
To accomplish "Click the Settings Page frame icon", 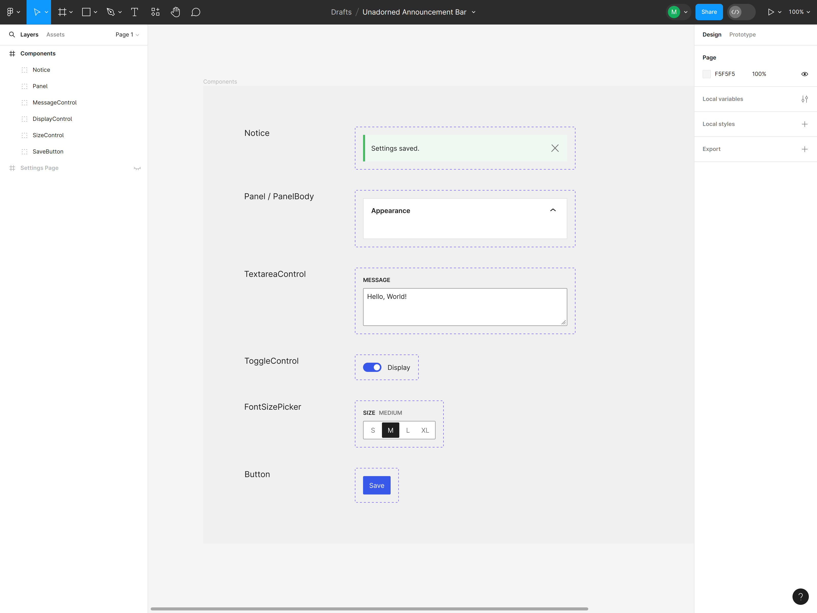I will pos(12,168).
